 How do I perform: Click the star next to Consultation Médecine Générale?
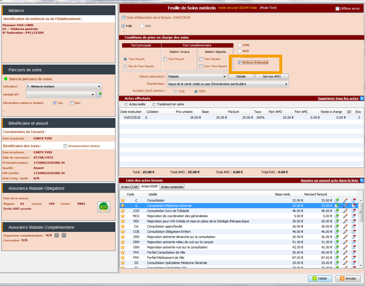pos(122,205)
